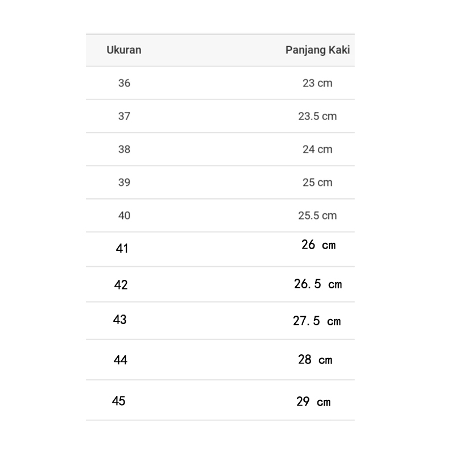Click the 27.5 cm foot length
Viewport: 455px width, 455px height.
(x=317, y=321)
